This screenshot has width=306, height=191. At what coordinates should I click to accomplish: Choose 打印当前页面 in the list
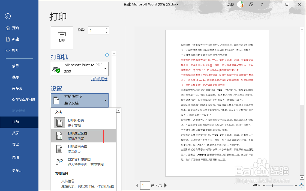click(84, 149)
